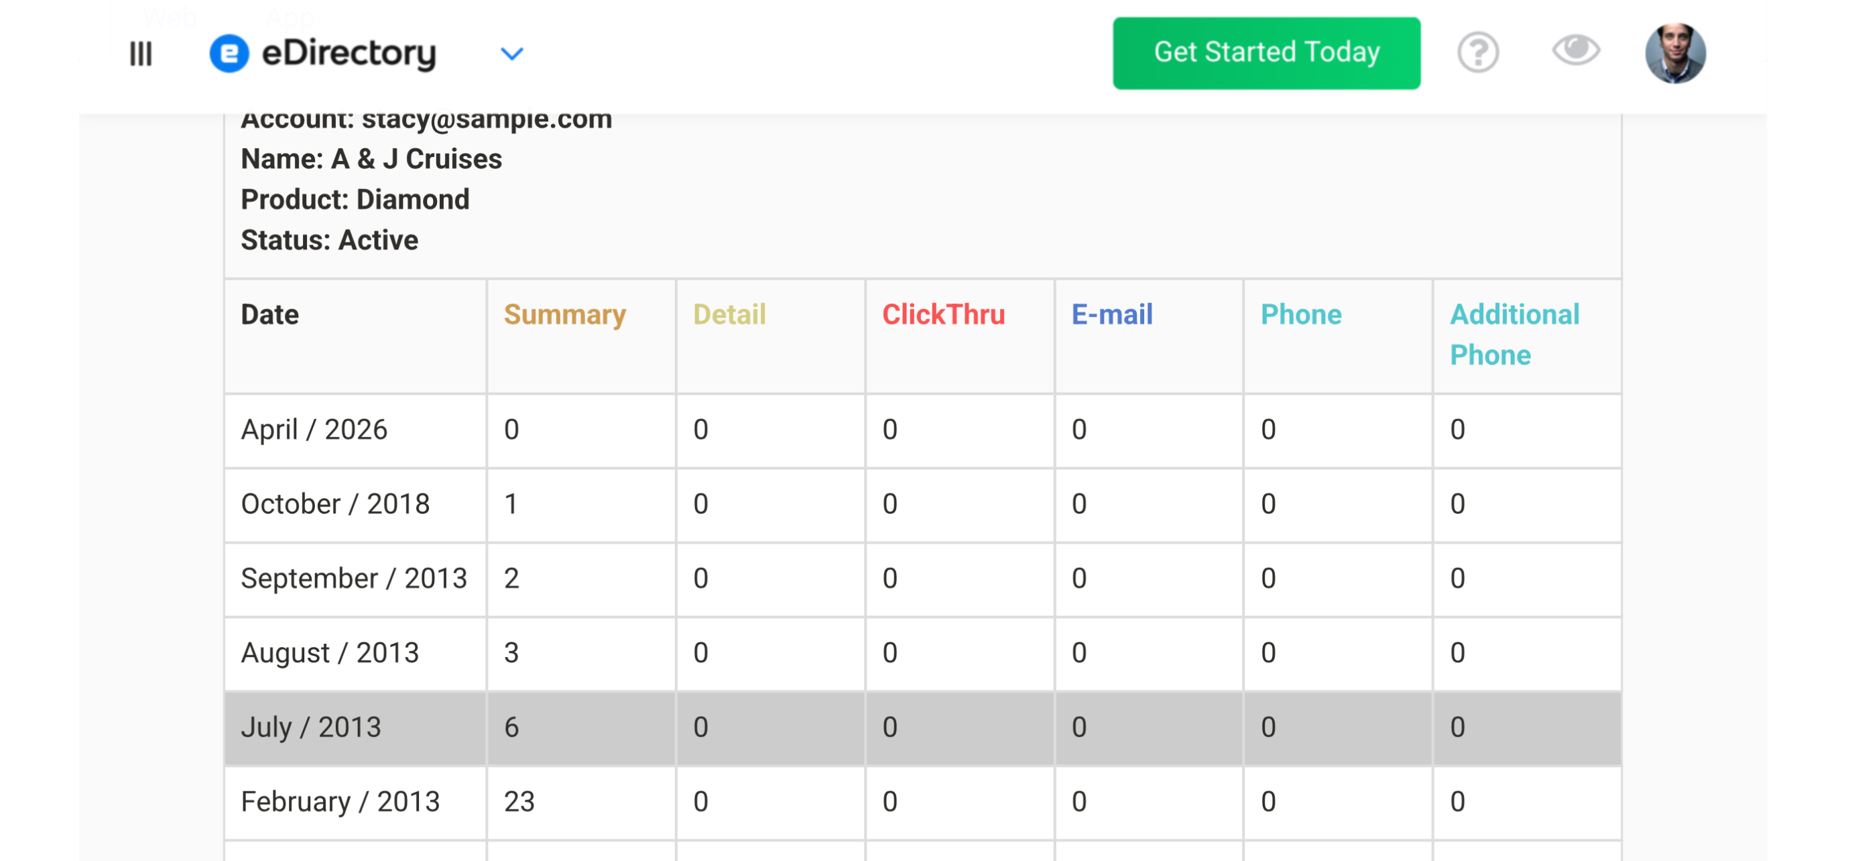The height and width of the screenshot is (861, 1862).
Task: Click the Product: Diamond text
Action: point(355,200)
